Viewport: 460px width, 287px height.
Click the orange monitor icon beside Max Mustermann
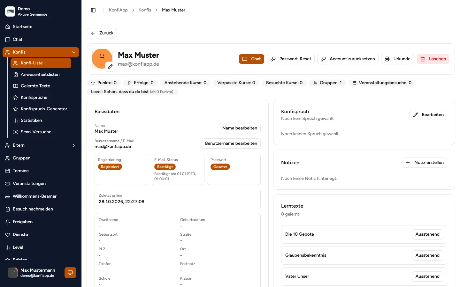[70, 273]
